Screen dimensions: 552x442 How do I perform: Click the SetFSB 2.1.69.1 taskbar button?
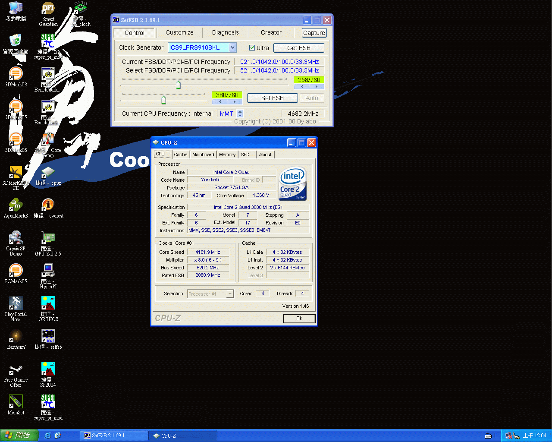tap(113, 436)
